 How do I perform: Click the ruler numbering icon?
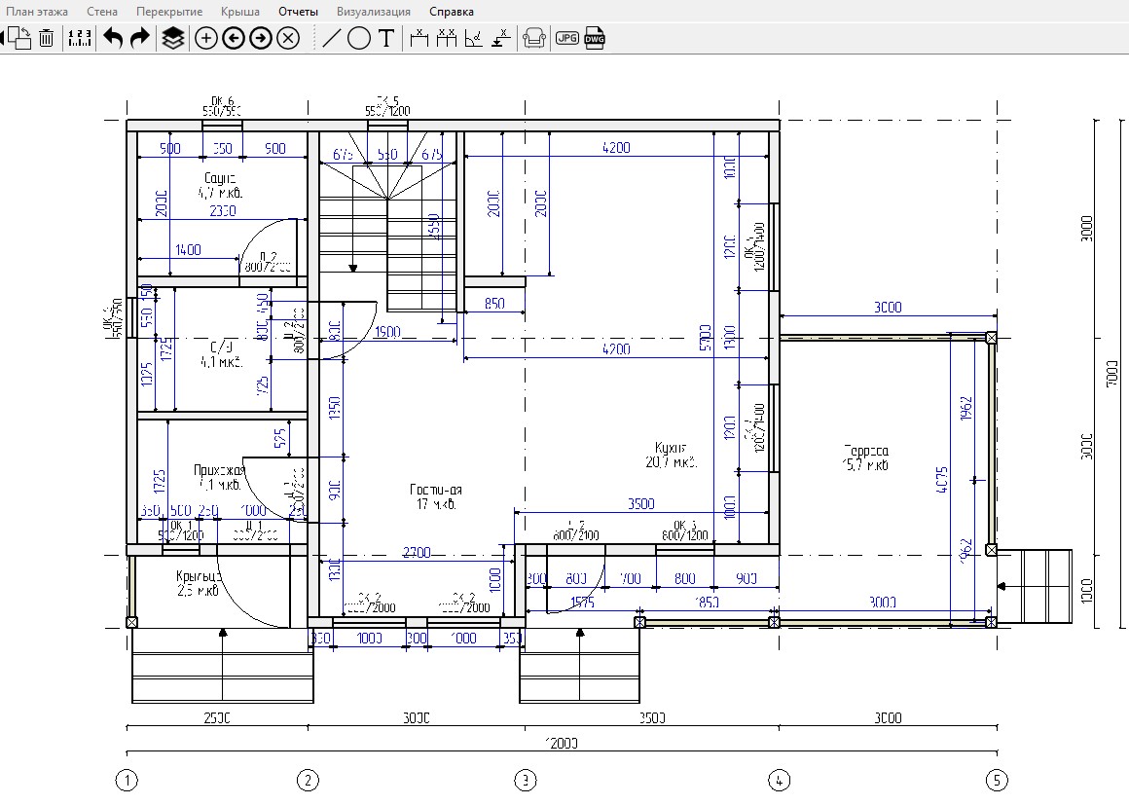coord(79,38)
